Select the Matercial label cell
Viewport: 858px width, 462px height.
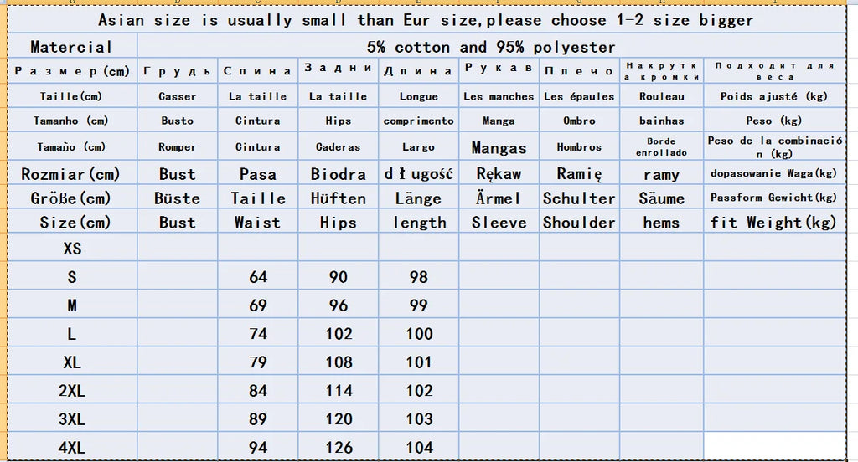point(71,47)
